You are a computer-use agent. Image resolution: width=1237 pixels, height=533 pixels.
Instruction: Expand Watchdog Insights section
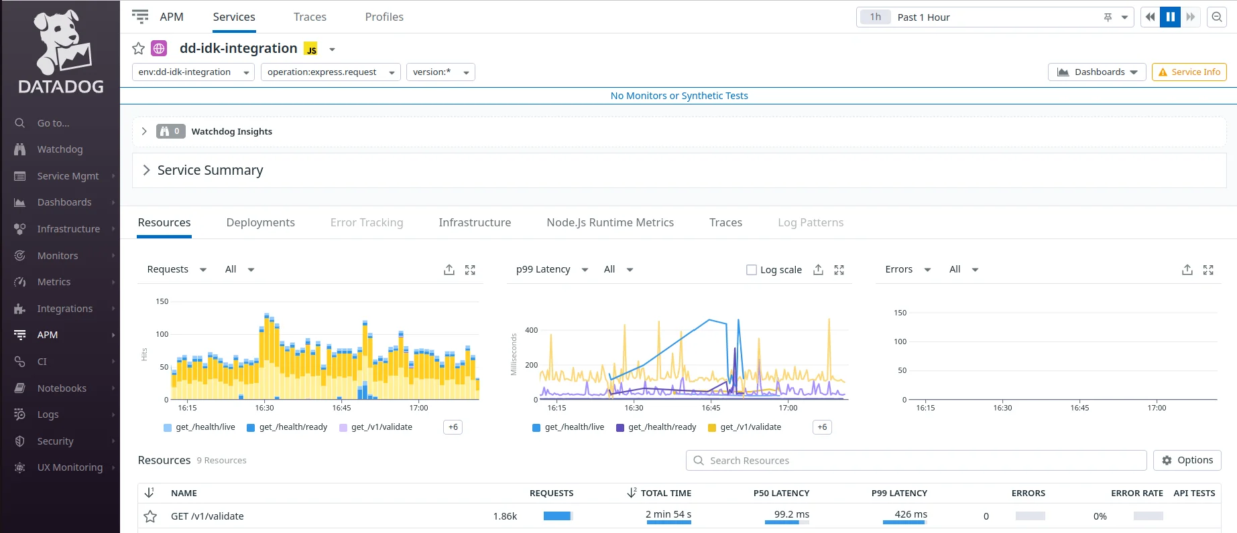pyautogui.click(x=144, y=131)
